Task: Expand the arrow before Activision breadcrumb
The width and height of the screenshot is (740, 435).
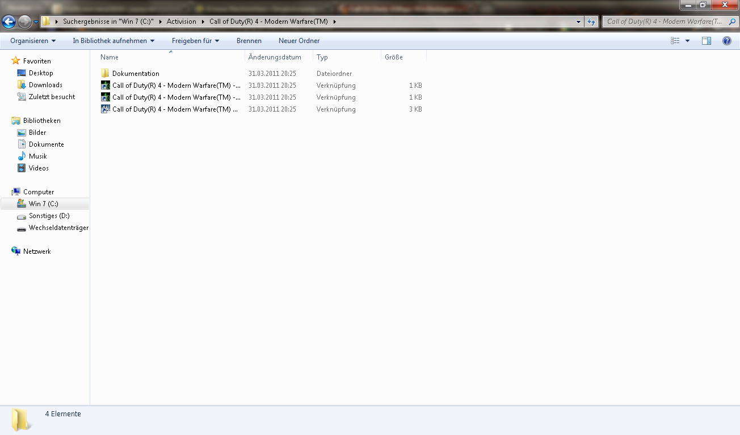Action: pos(161,22)
